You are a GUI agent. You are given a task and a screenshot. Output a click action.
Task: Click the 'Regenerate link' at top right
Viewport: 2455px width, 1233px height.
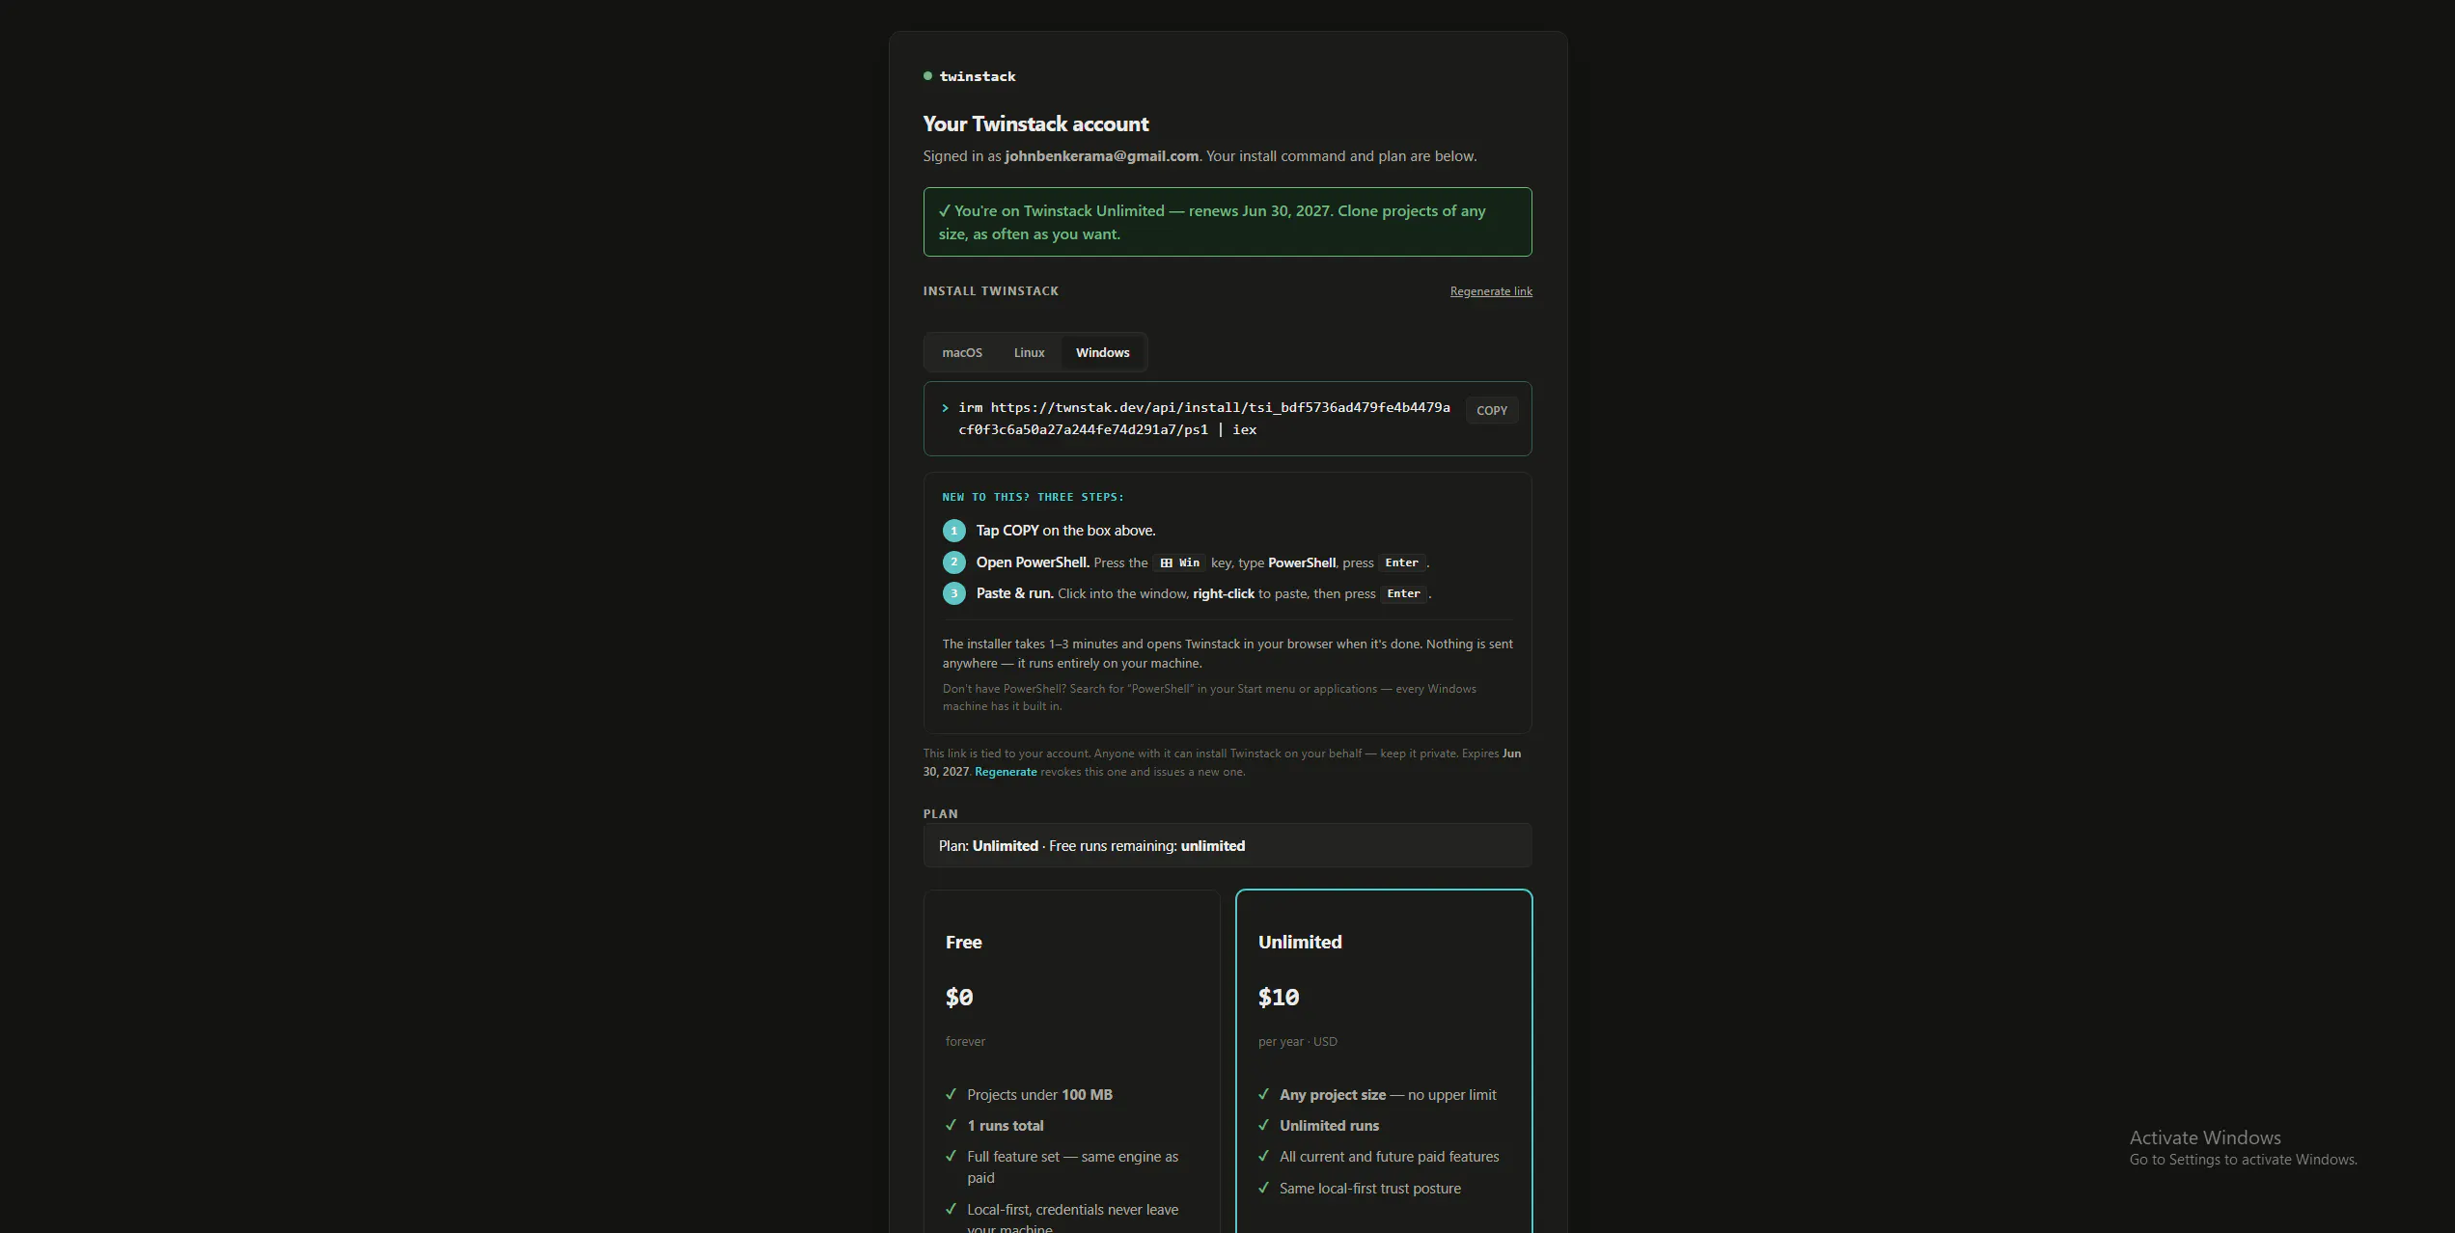(x=1491, y=291)
